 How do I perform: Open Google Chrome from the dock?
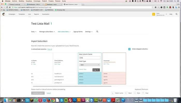coord(53,100)
